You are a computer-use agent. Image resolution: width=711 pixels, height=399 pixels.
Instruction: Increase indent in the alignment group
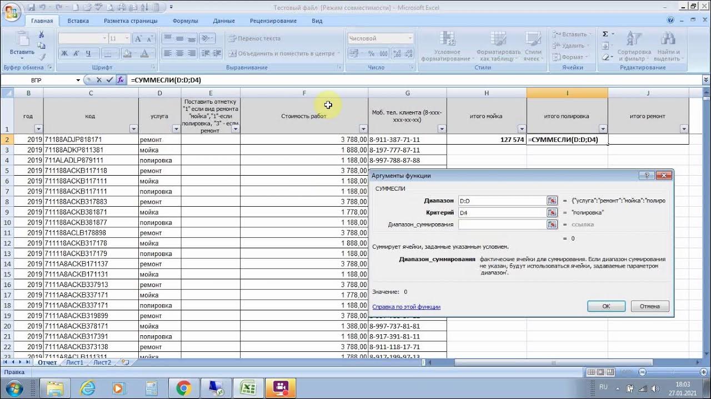coord(217,54)
